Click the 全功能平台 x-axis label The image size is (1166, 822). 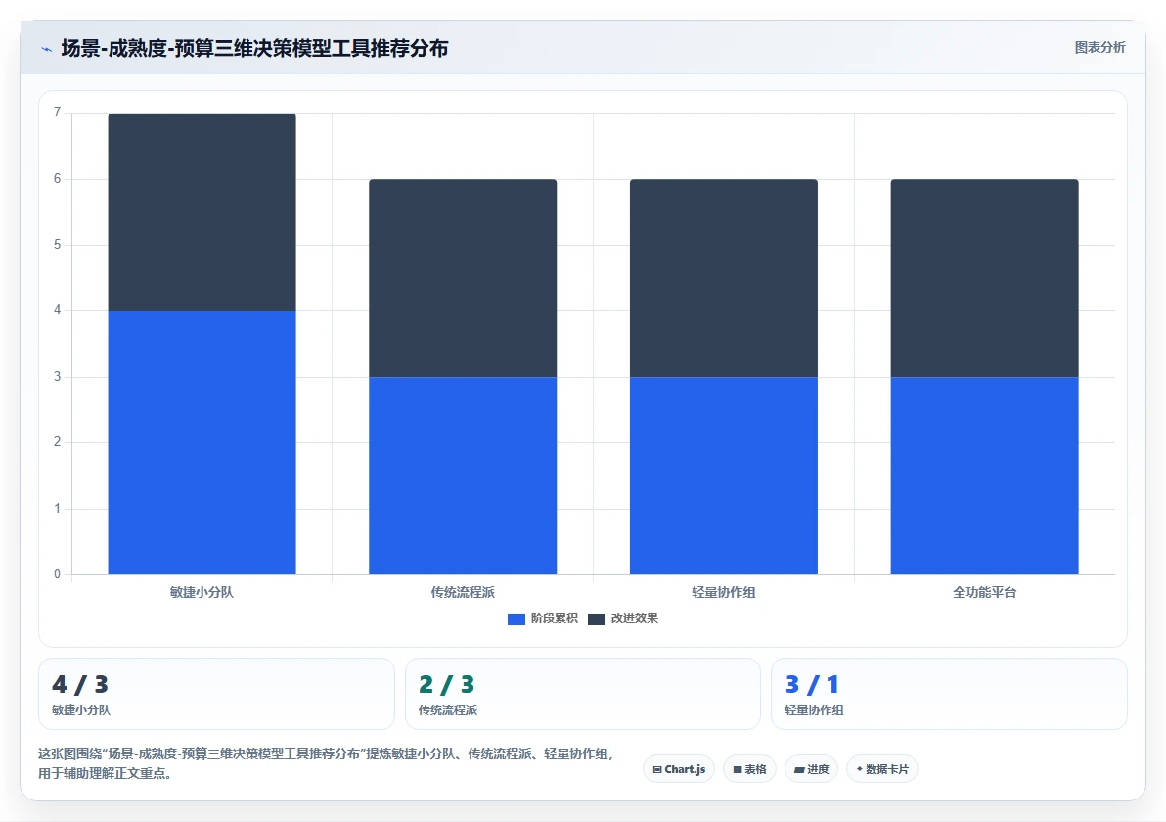pyautogui.click(x=985, y=592)
